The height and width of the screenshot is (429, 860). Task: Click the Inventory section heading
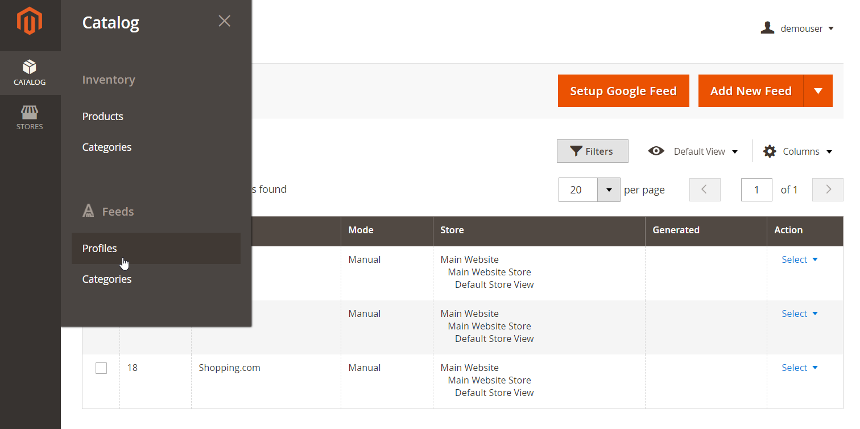click(x=109, y=80)
